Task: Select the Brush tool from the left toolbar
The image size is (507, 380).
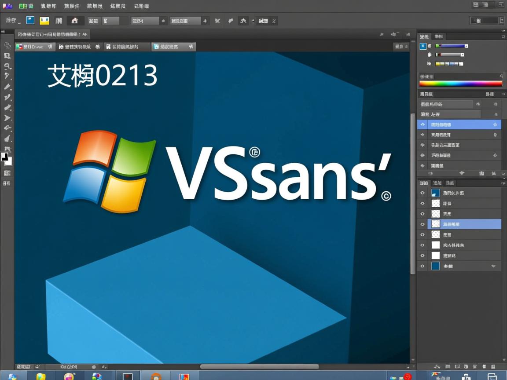Action: coord(7,98)
